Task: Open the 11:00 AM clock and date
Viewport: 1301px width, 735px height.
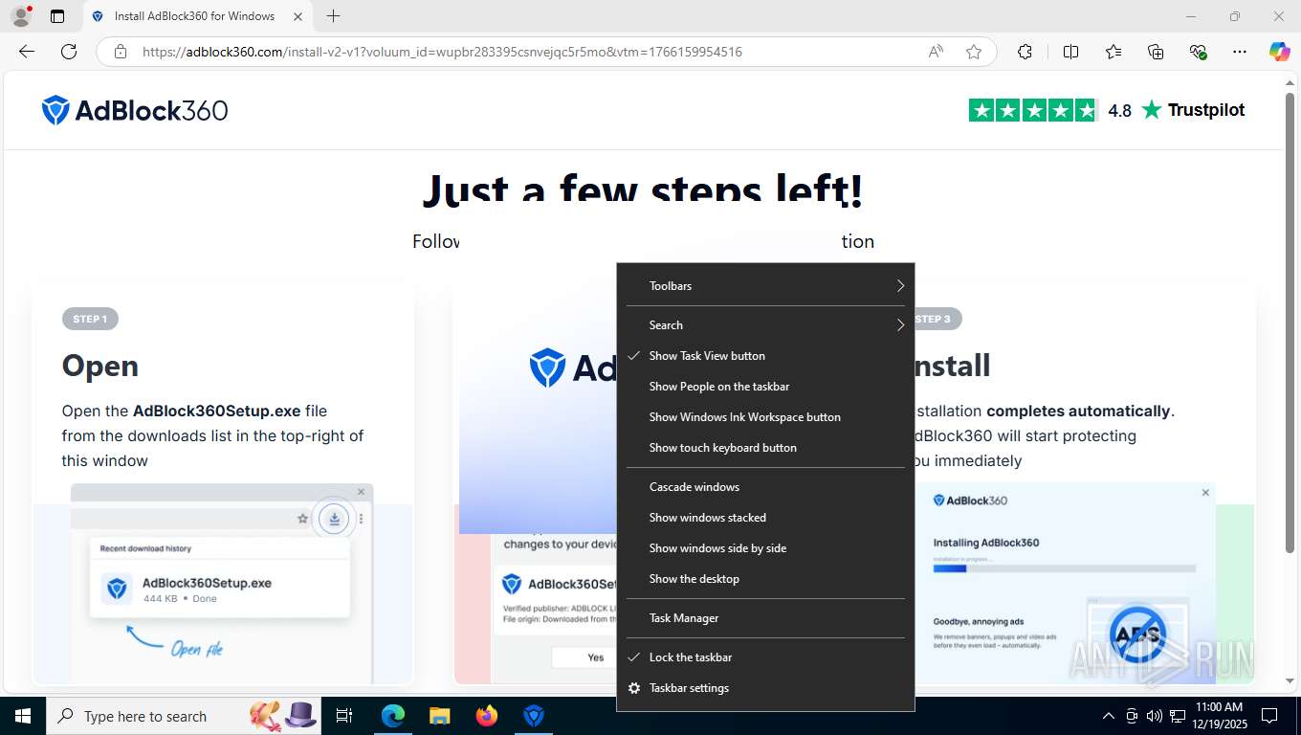Action: tap(1219, 716)
